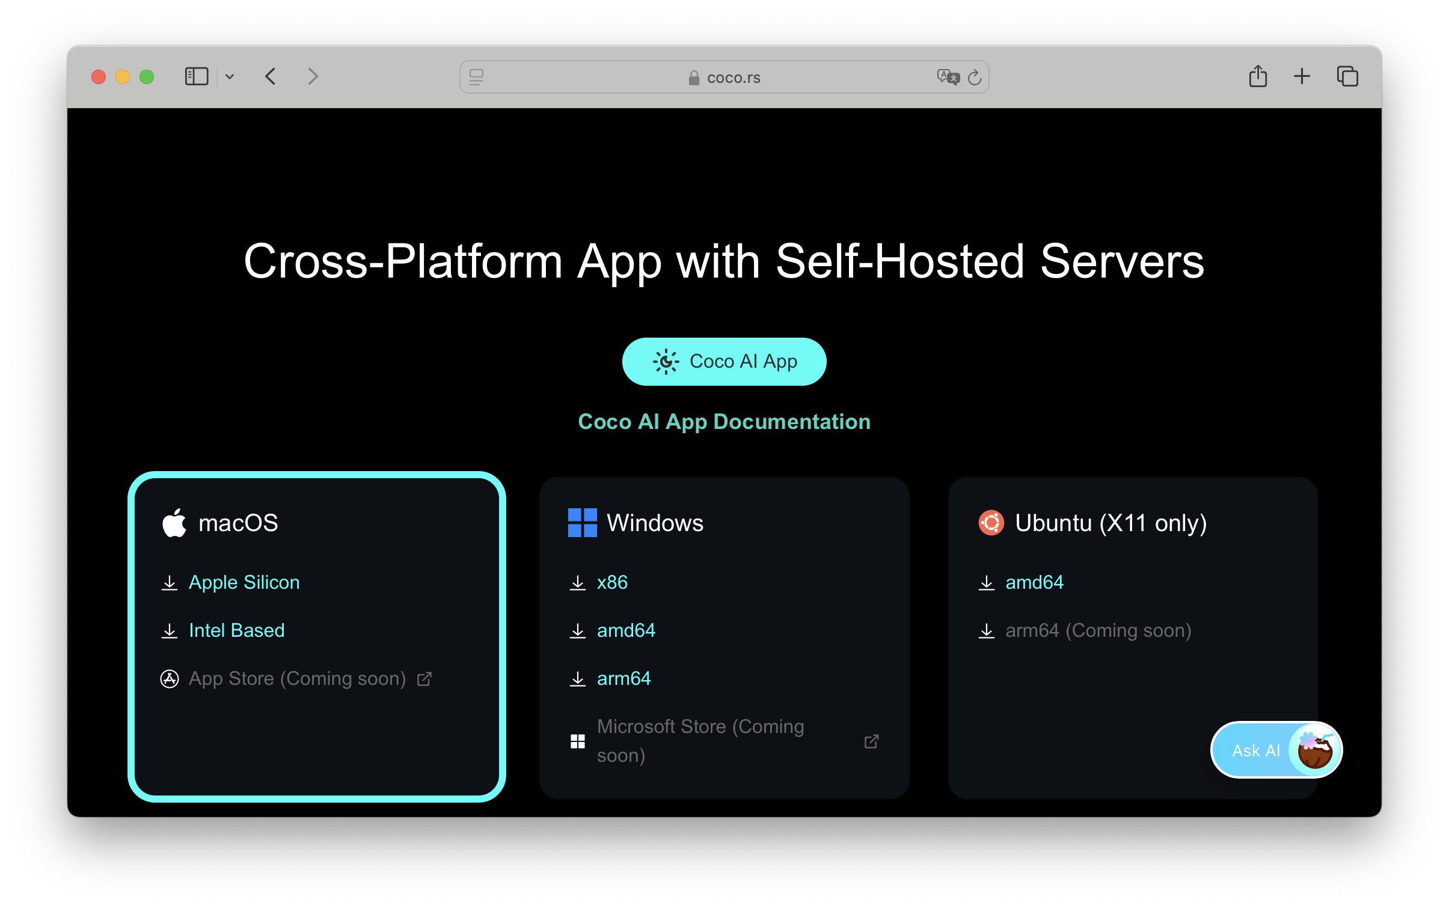Click the Coco AI App button
Viewport: 1449px width, 906px height.
coord(724,362)
